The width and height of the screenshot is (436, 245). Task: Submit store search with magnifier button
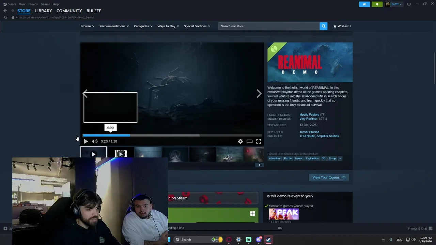(x=324, y=26)
